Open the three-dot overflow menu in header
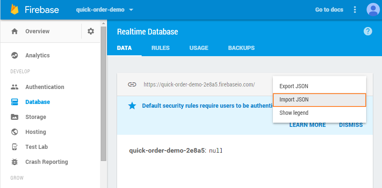 (x=355, y=10)
